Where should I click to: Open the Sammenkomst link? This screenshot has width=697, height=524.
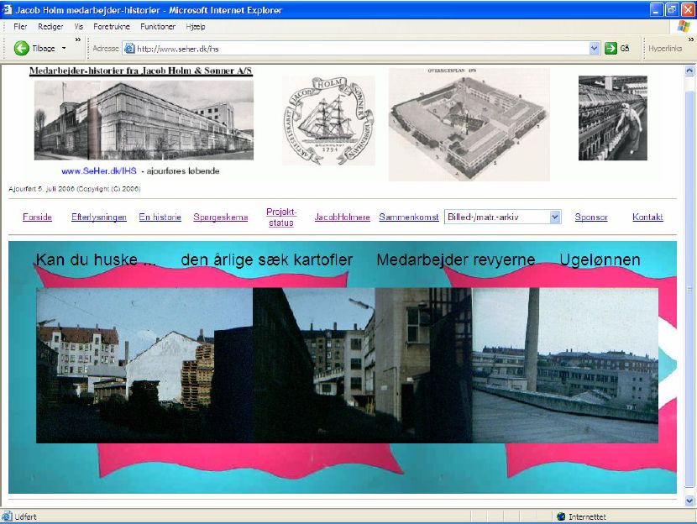408,217
